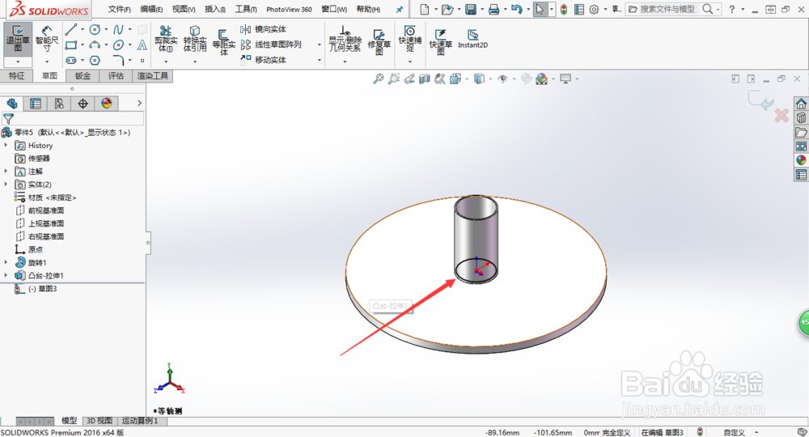
Task: Select the Centerpoint Arc sketch tool
Action: click(95, 45)
